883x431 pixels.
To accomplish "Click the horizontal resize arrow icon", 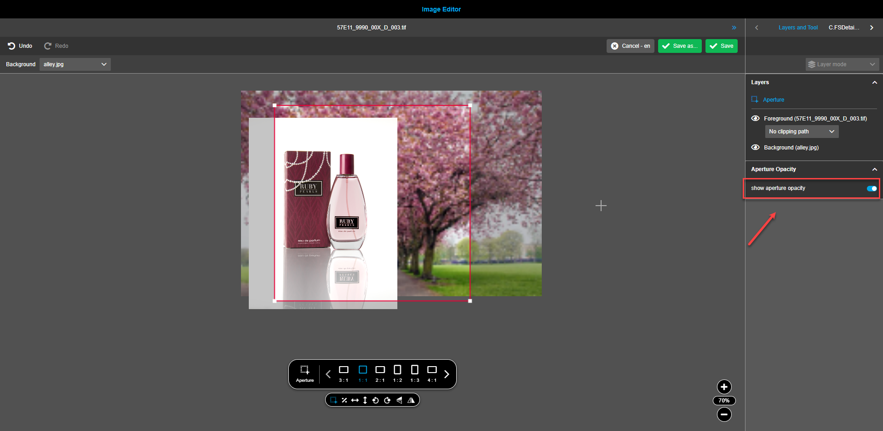I will tap(355, 400).
